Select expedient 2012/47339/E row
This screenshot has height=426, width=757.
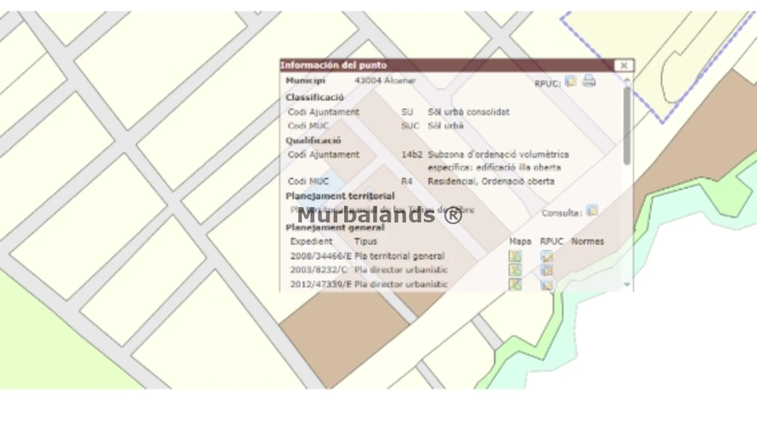point(369,284)
